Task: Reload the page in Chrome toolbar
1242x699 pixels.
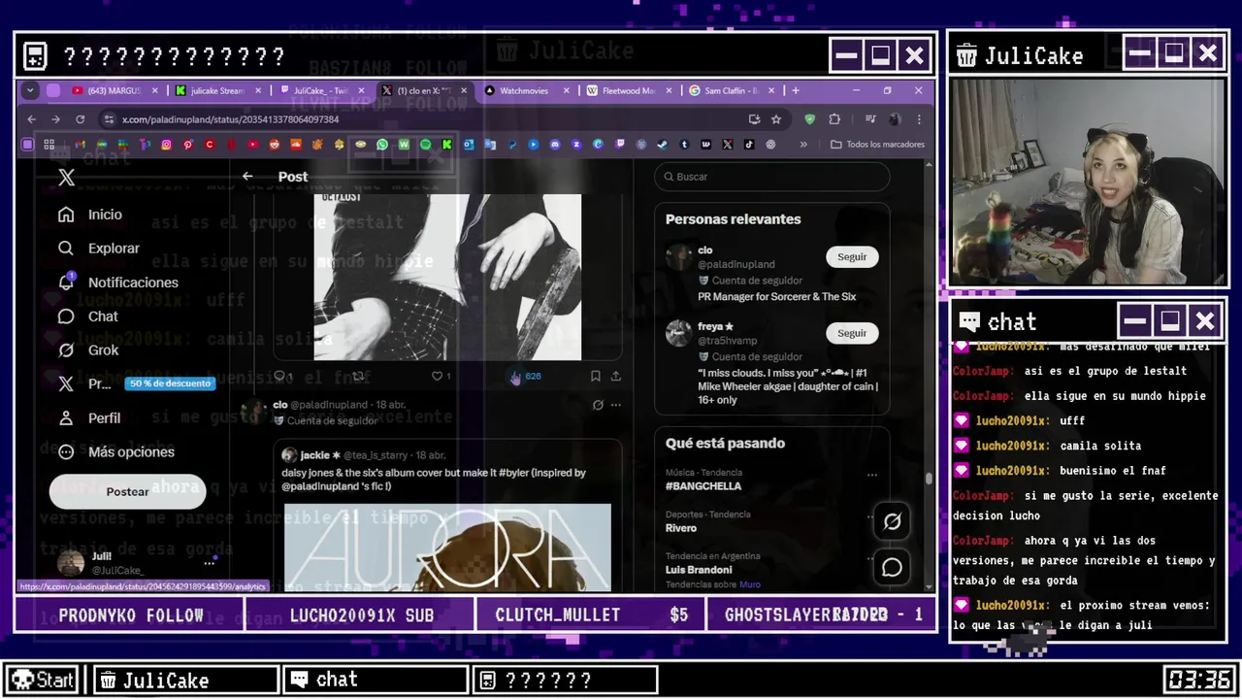Action: [81, 119]
